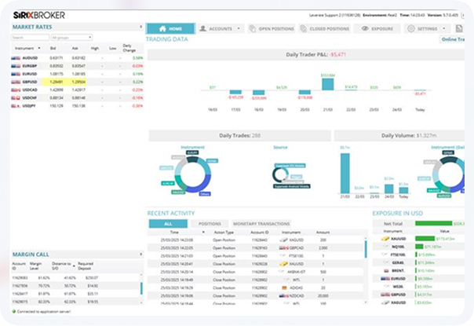Click the Closed Positions tag icon

pos(303,29)
